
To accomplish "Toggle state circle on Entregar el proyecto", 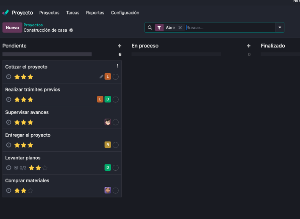I will tap(116, 145).
